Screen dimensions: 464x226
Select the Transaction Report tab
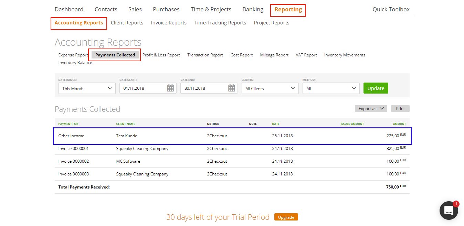(x=205, y=55)
